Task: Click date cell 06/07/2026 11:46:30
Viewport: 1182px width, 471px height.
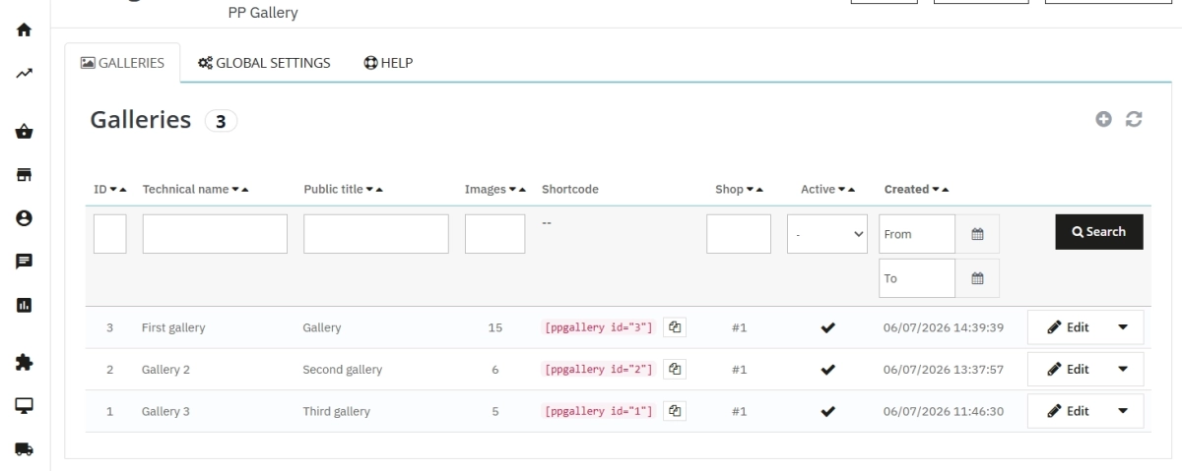Action: [x=944, y=411]
